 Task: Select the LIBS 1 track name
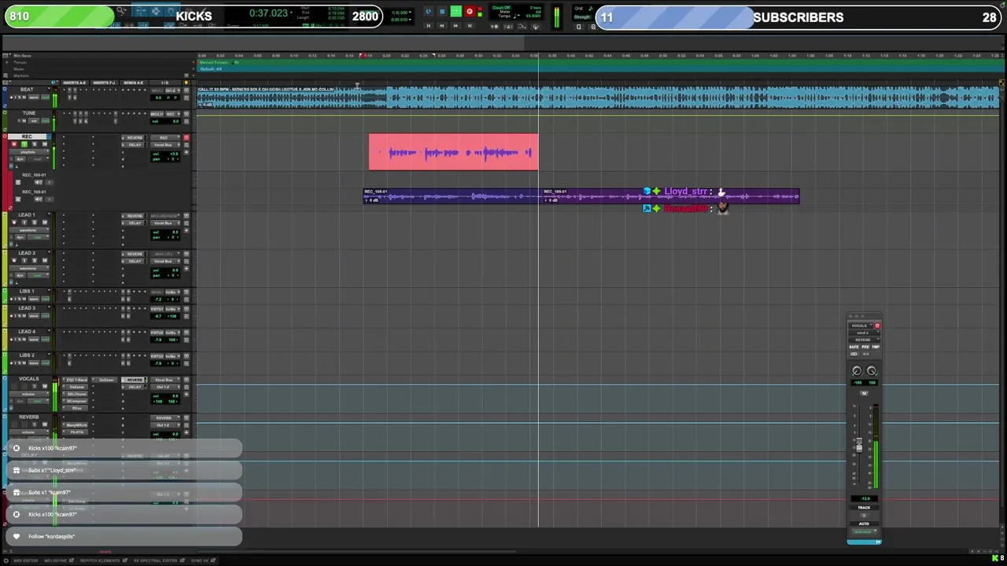pyautogui.click(x=28, y=292)
